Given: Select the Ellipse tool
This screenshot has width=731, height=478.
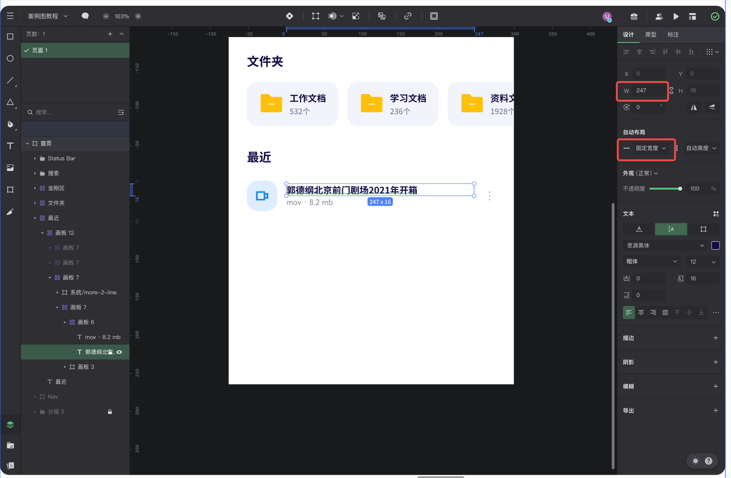Looking at the screenshot, I should pos(10,58).
